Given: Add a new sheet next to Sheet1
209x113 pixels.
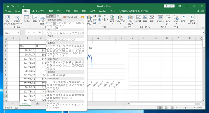Looking at the screenshot, I should pos(37,104).
